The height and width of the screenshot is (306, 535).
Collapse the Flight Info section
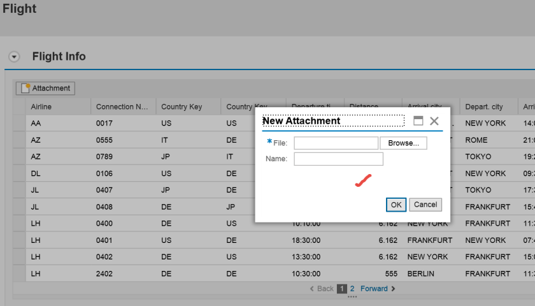click(13, 57)
